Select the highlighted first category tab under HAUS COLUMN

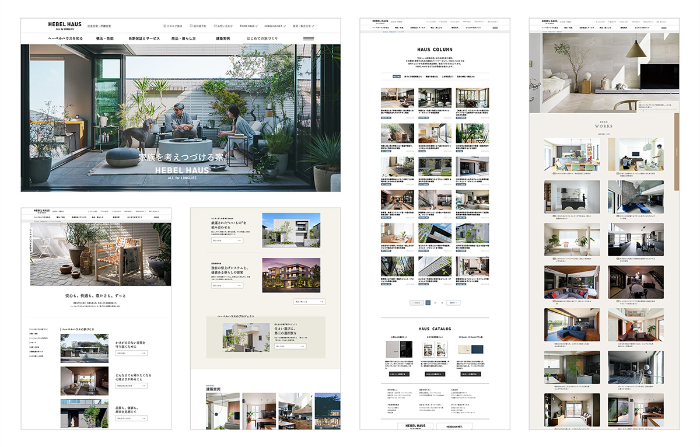[397, 76]
